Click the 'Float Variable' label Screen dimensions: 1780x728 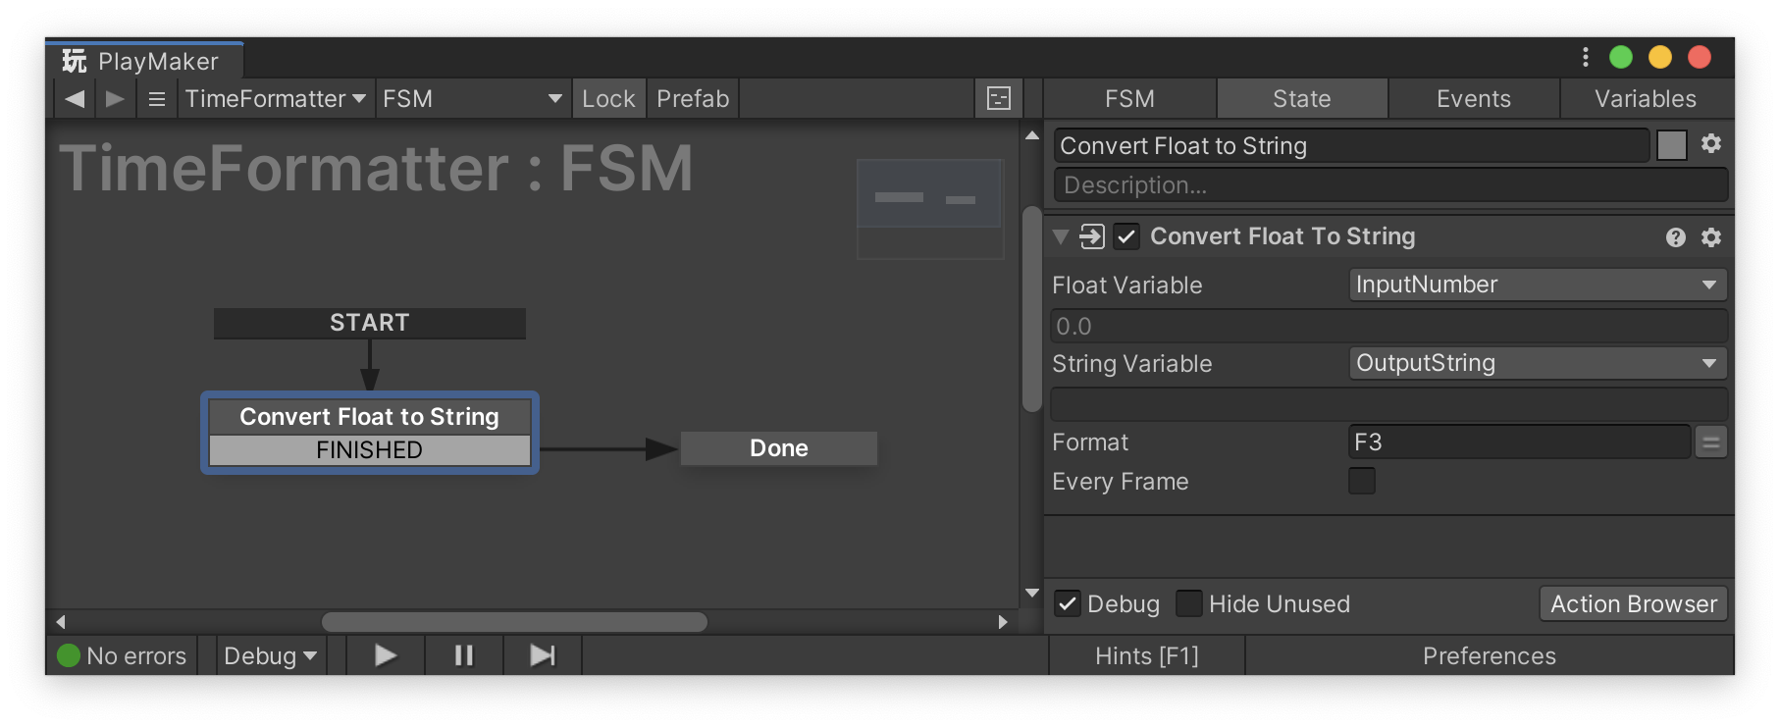[x=1127, y=286]
